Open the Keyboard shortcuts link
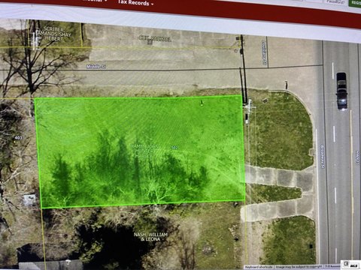 259,267
